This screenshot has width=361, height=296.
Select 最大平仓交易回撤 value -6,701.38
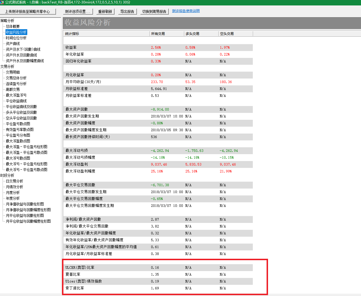(x=160, y=185)
